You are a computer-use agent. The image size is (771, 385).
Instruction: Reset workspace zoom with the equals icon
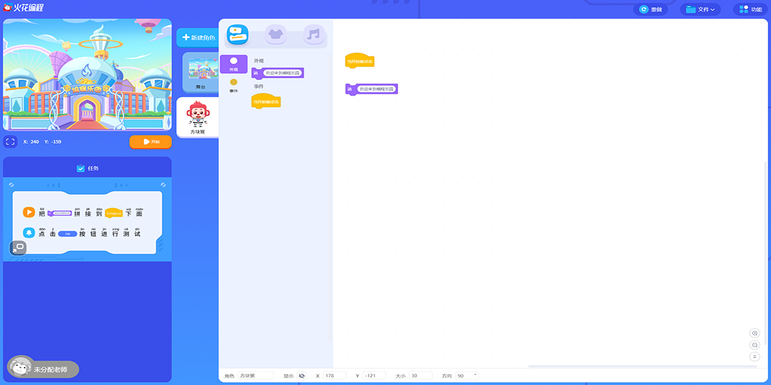(755, 357)
